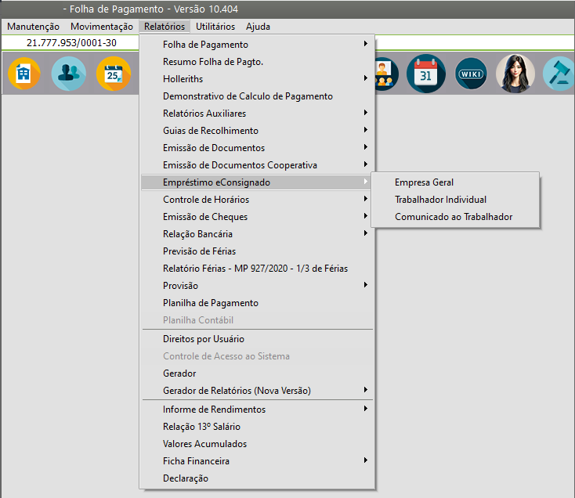Click the company building toolbar icon

coord(24,74)
